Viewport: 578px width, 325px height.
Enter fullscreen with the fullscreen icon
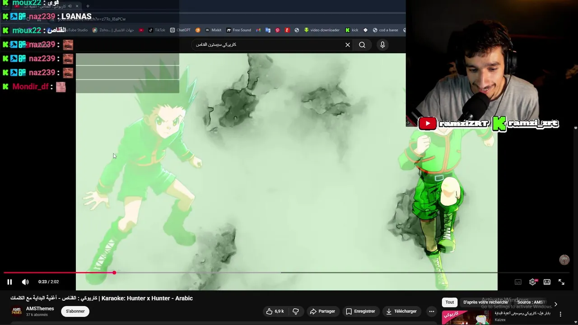tap(561, 282)
